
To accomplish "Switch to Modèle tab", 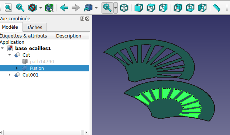I will [x=10, y=27].
